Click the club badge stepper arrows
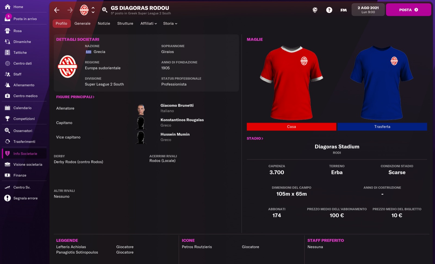The width and height of the screenshot is (435, 264). (93, 10)
